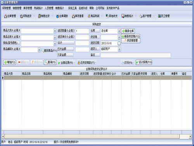
Task: Click the 商品大类 column header
Action: click(x=12, y=74)
